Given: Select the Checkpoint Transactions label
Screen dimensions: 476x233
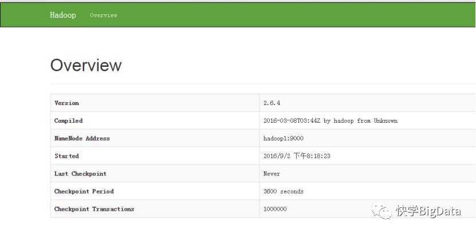Looking at the screenshot, I should (x=94, y=209).
